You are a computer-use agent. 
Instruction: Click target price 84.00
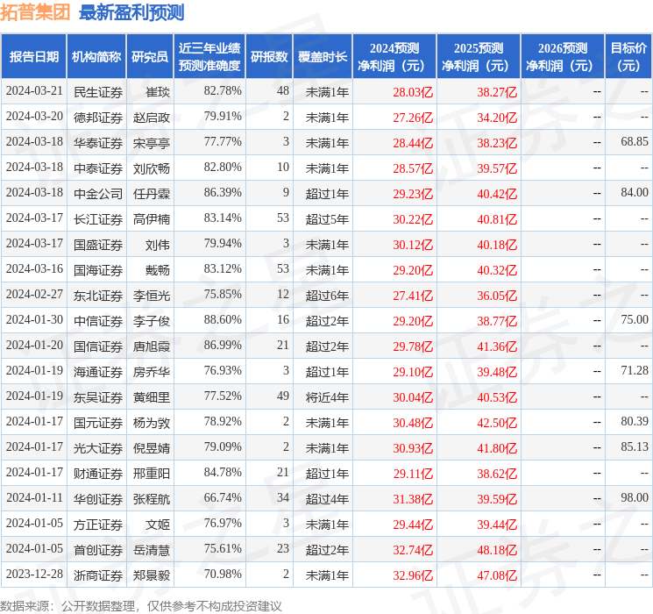point(635,193)
